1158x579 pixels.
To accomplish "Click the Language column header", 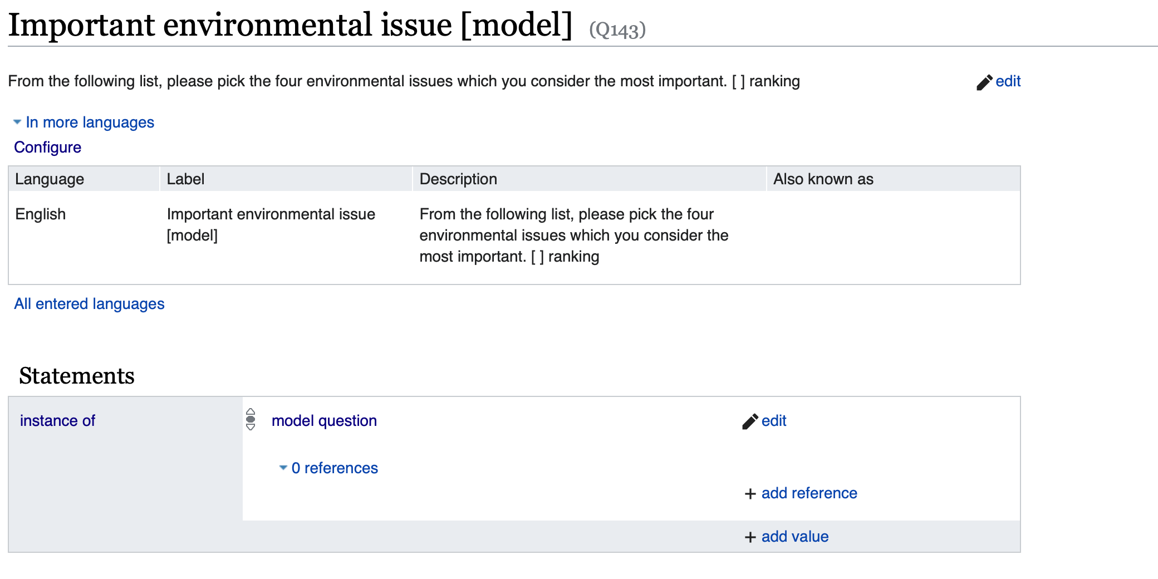I will coord(50,179).
